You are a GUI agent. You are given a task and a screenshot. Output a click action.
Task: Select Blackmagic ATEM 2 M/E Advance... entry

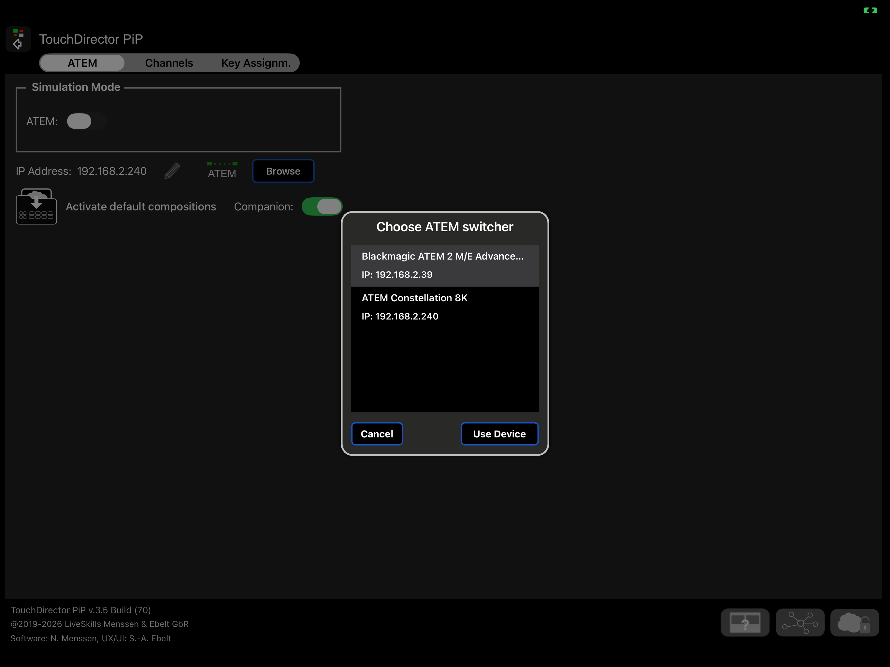[445, 265]
